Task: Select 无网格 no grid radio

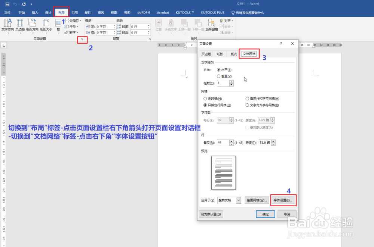Action: [205, 99]
